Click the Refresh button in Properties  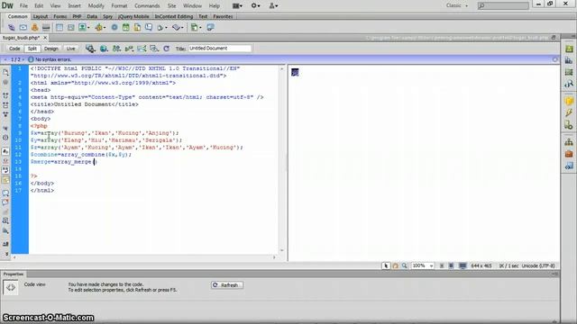(227, 285)
